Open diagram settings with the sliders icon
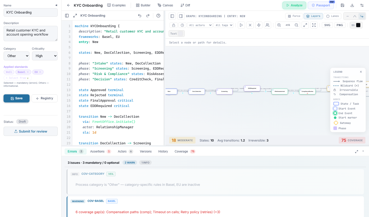The width and height of the screenshot is (369, 217). click(x=362, y=5)
